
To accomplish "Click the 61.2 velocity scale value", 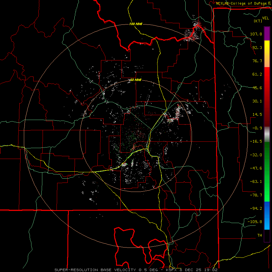I will (x=257, y=74).
